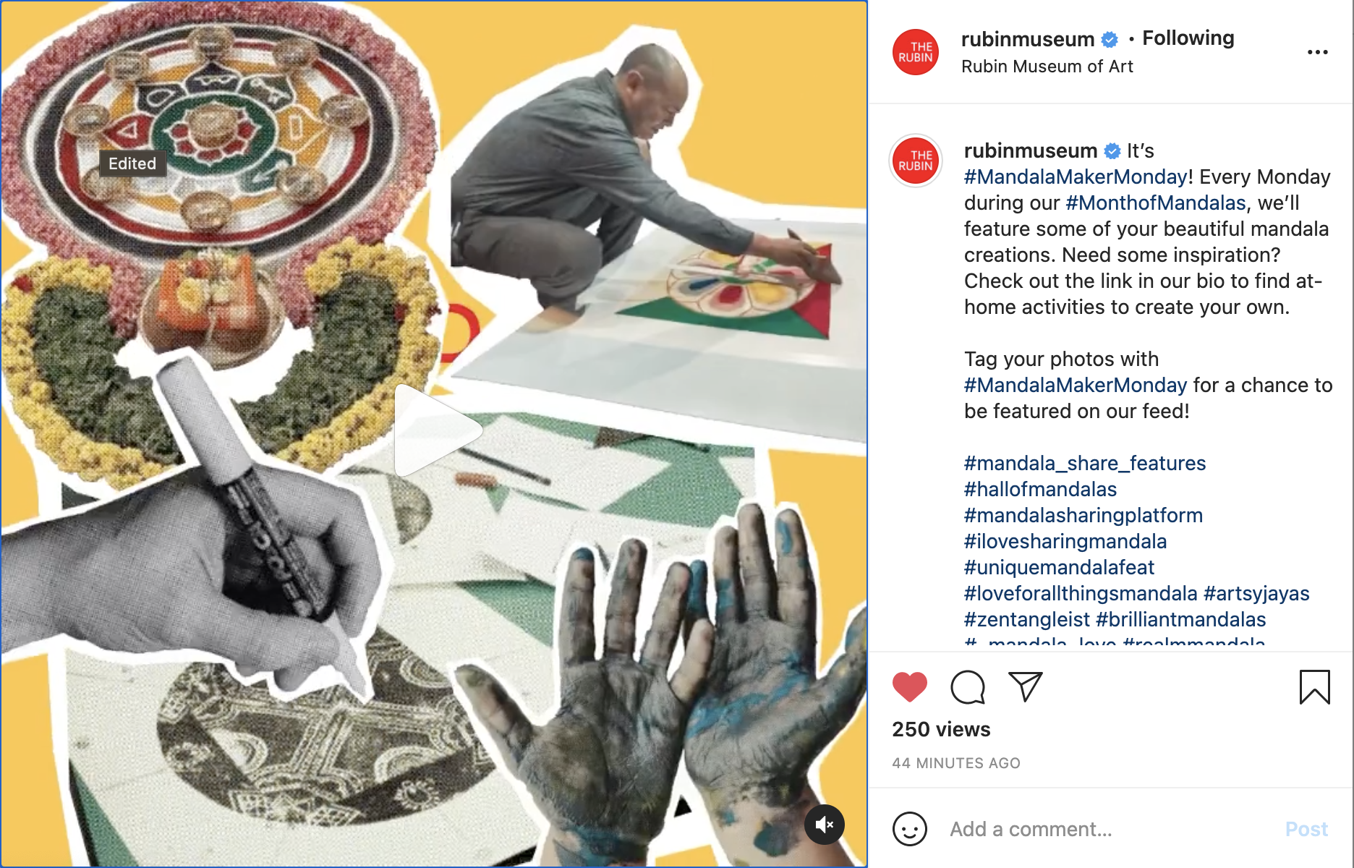Open the Rubin profile picture in header
1354x868 pixels.
point(916,52)
